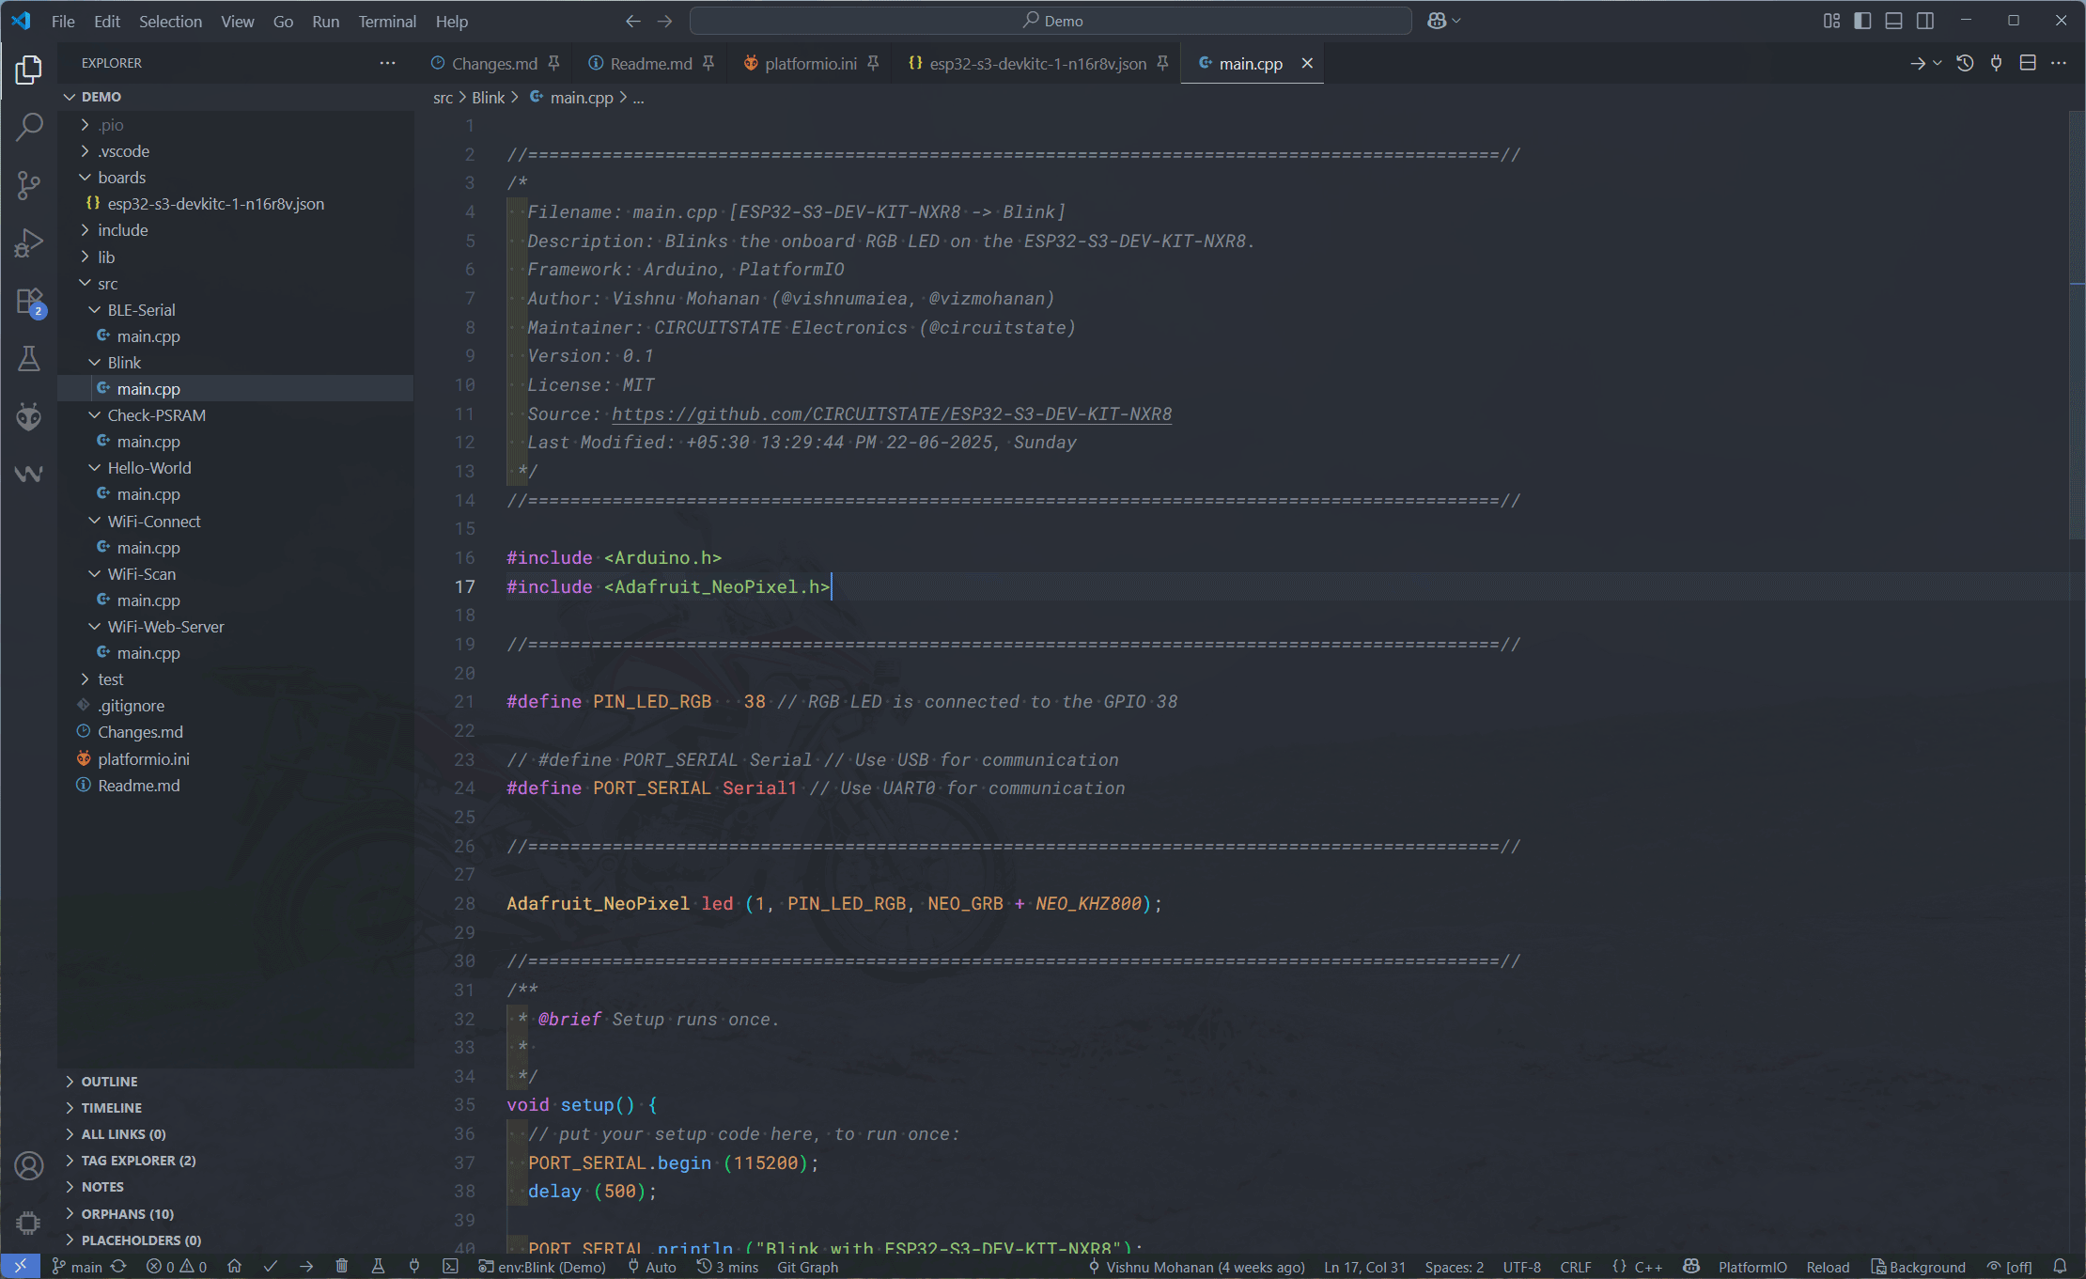Expand the include folder
Image resolution: width=2086 pixels, height=1279 pixels.
coord(122,230)
